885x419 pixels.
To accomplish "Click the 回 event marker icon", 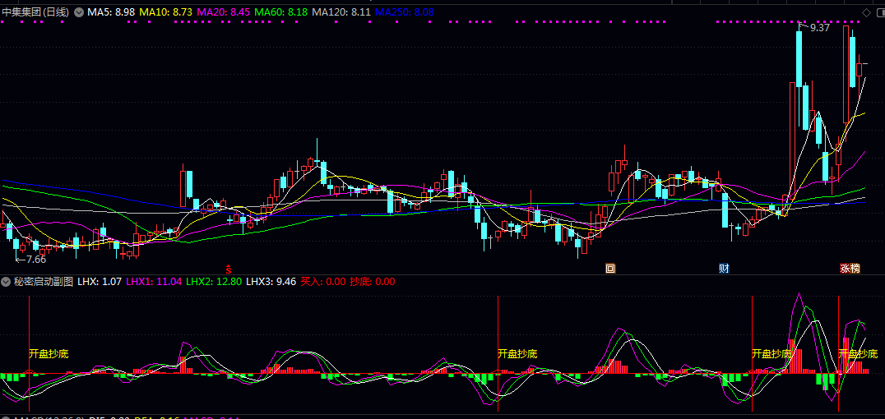I will pyautogui.click(x=610, y=268).
